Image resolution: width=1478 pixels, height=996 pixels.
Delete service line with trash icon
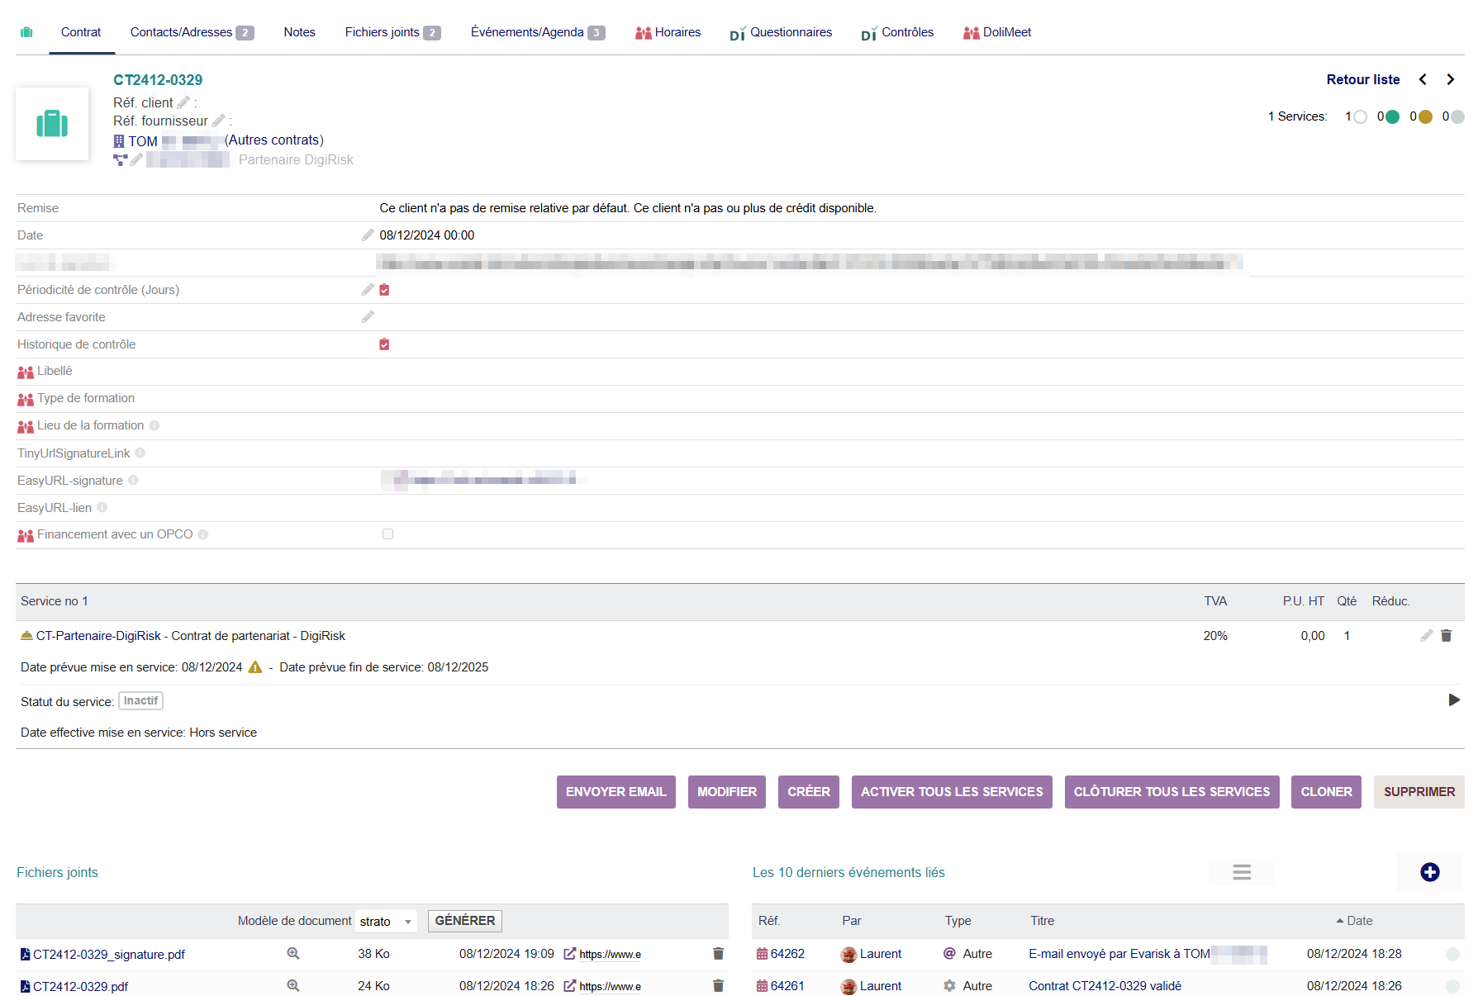tap(1446, 636)
